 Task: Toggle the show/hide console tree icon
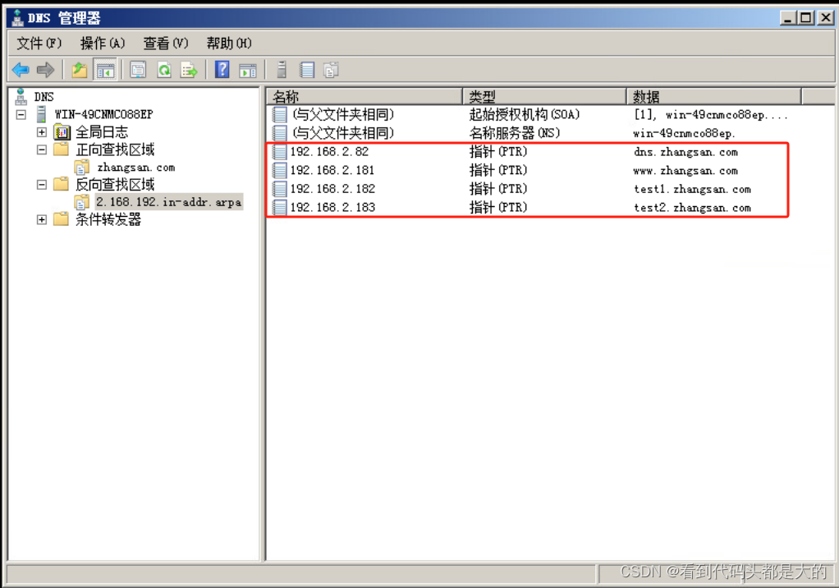105,70
